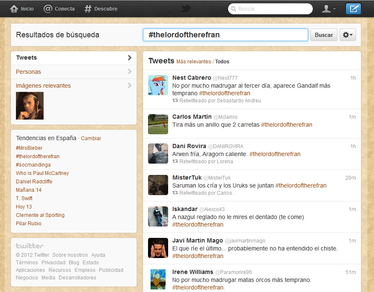Screen dimensions: 374x292
Task: Click the Ayuda footer link
Action: pos(98,255)
